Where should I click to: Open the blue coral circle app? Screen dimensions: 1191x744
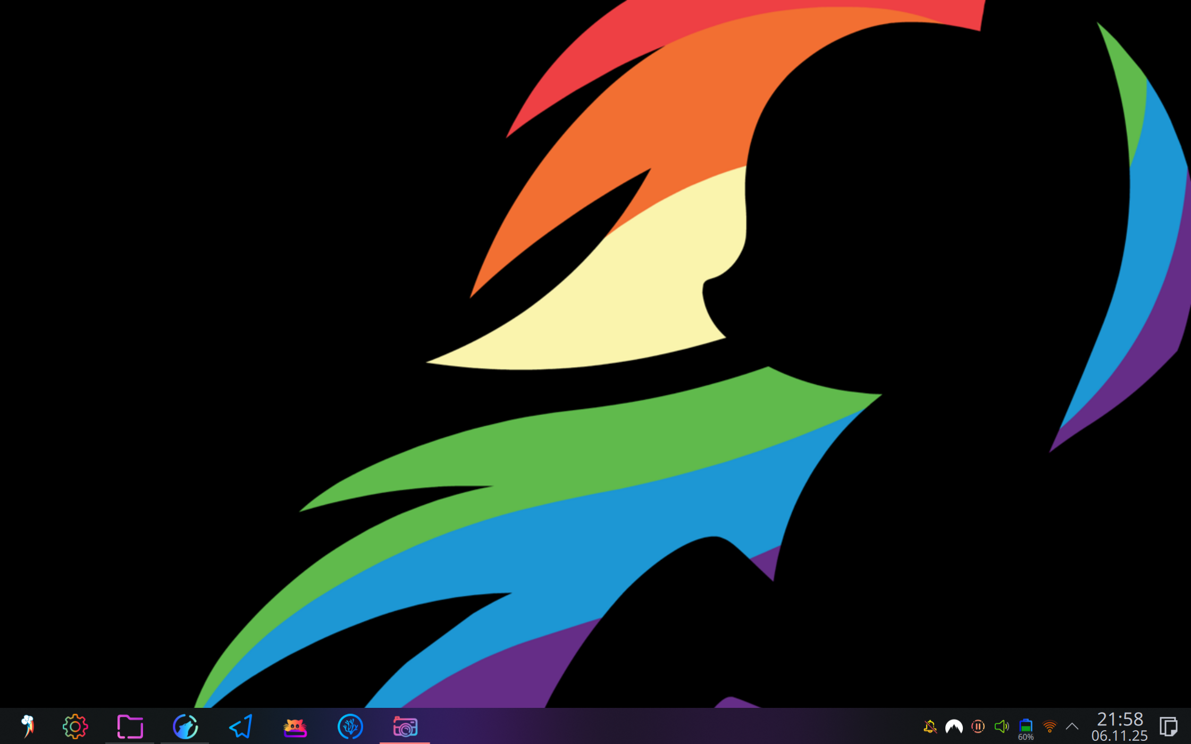pyautogui.click(x=350, y=726)
